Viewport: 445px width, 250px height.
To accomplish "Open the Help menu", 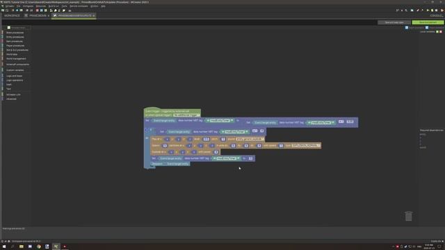I will (x=103, y=6).
